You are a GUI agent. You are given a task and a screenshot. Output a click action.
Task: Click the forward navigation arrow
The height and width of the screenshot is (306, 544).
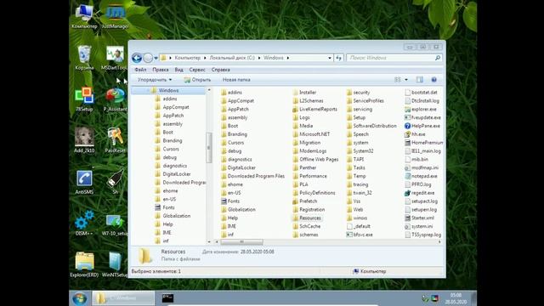click(148, 58)
